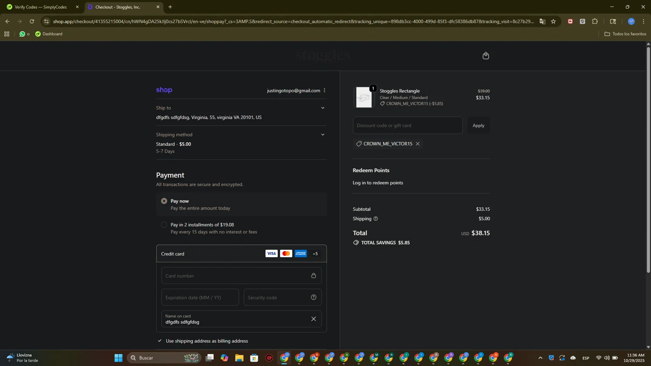Focus the Card number field

(x=241, y=275)
